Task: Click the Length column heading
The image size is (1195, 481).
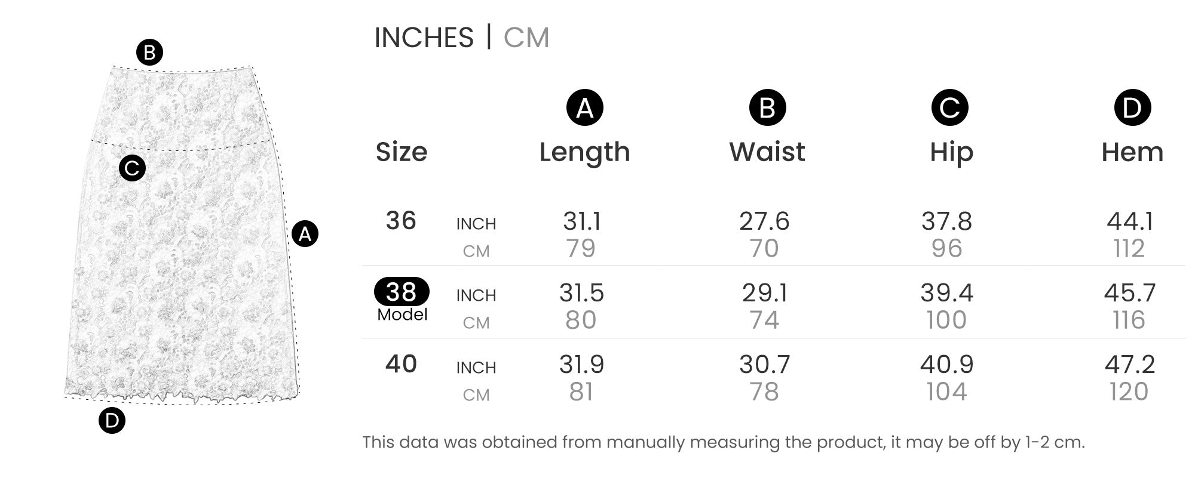Action: [584, 152]
